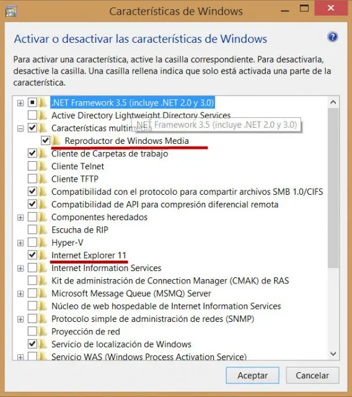Uncheck Reproductor de Windows Media checkbox
352x397 pixels.
[45, 141]
